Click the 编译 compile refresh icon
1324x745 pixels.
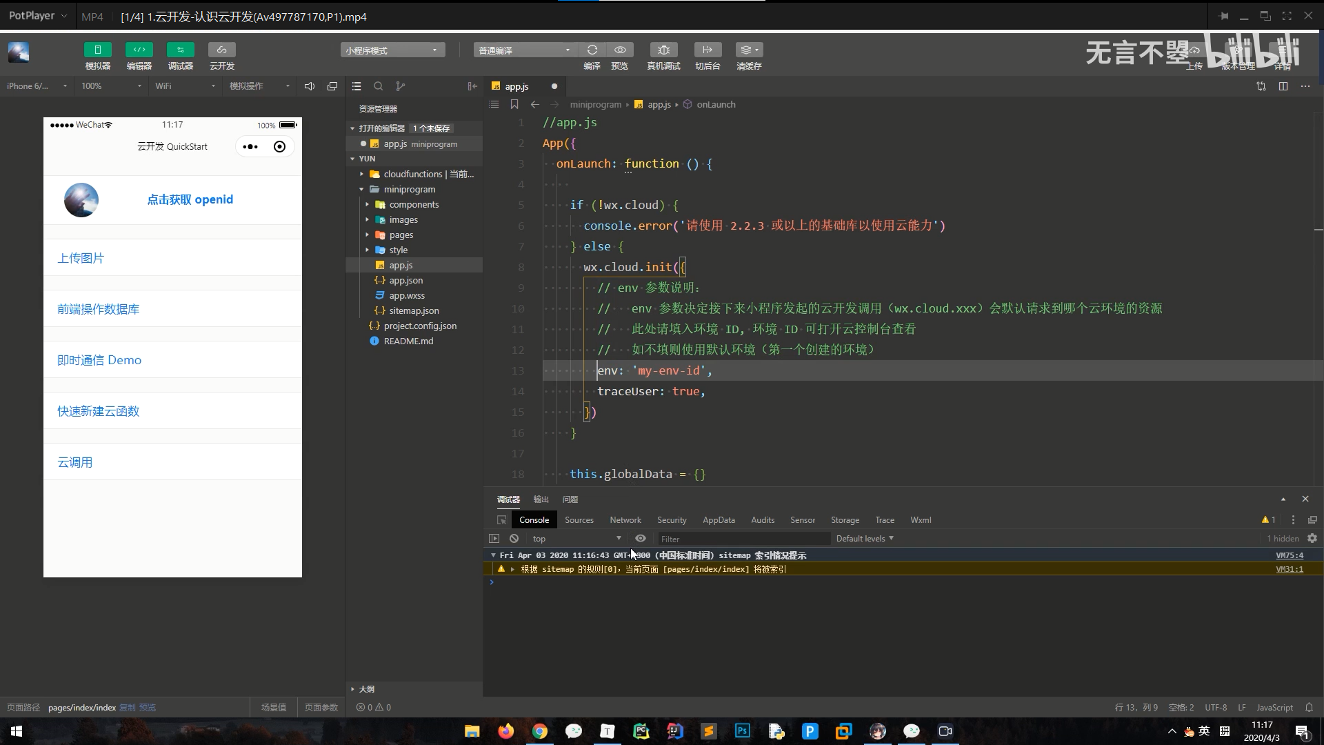point(592,50)
